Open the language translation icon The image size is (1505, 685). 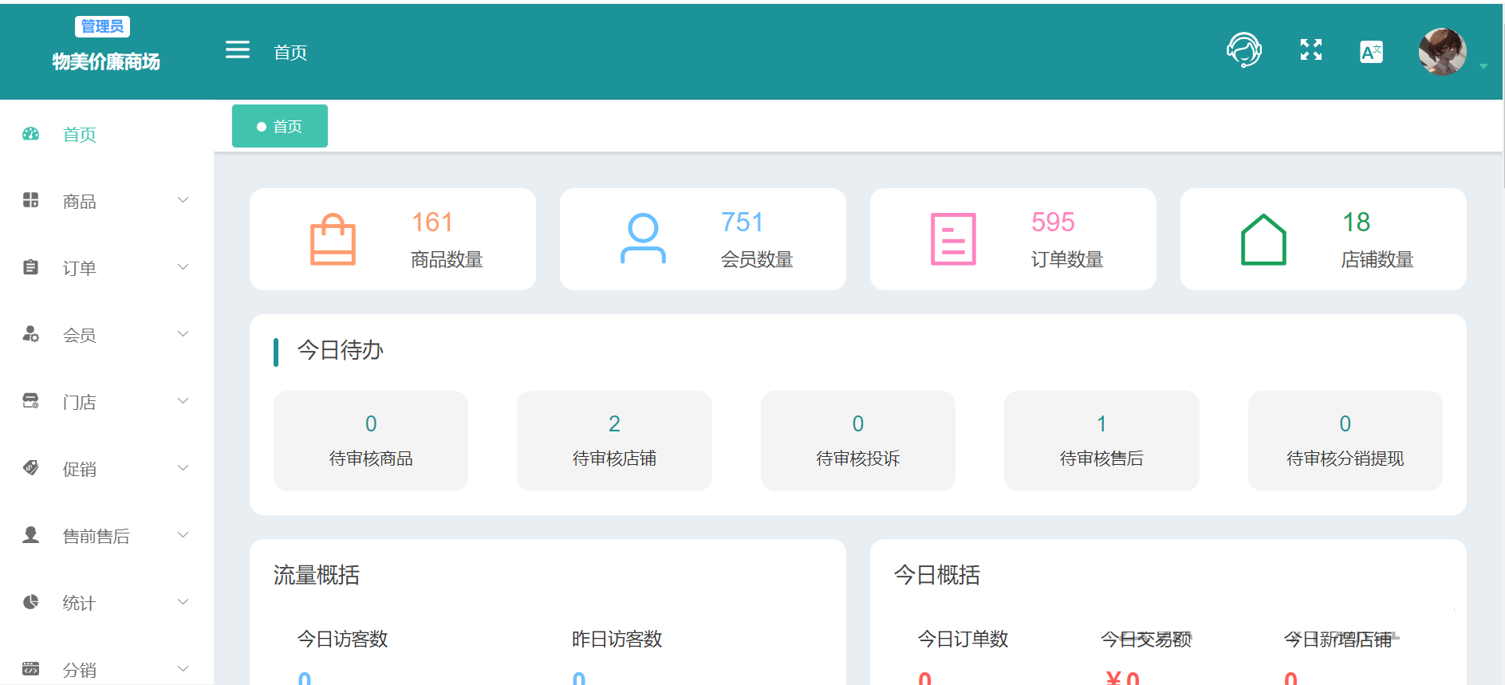coord(1371,52)
